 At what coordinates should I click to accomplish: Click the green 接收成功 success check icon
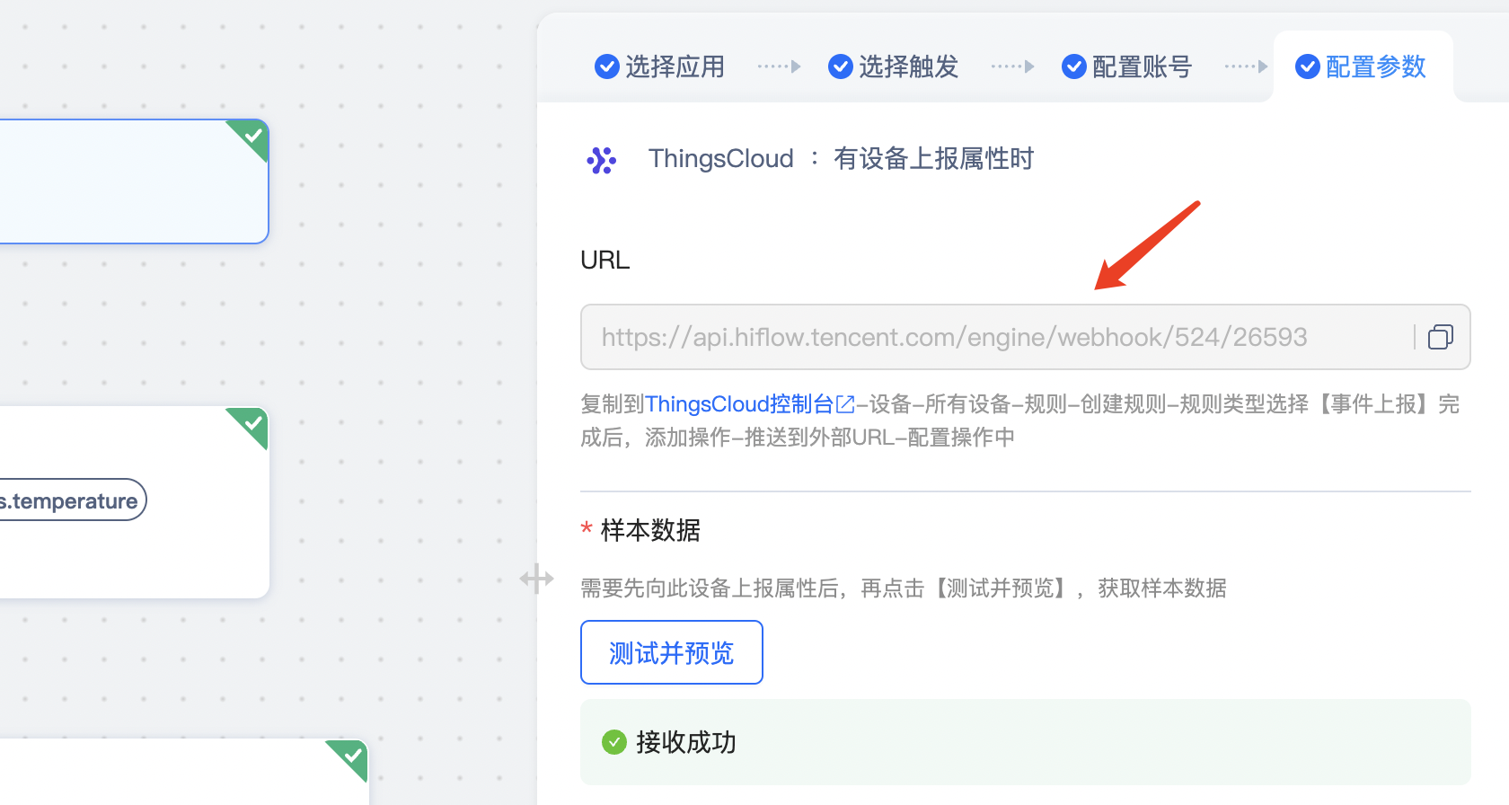(x=614, y=742)
